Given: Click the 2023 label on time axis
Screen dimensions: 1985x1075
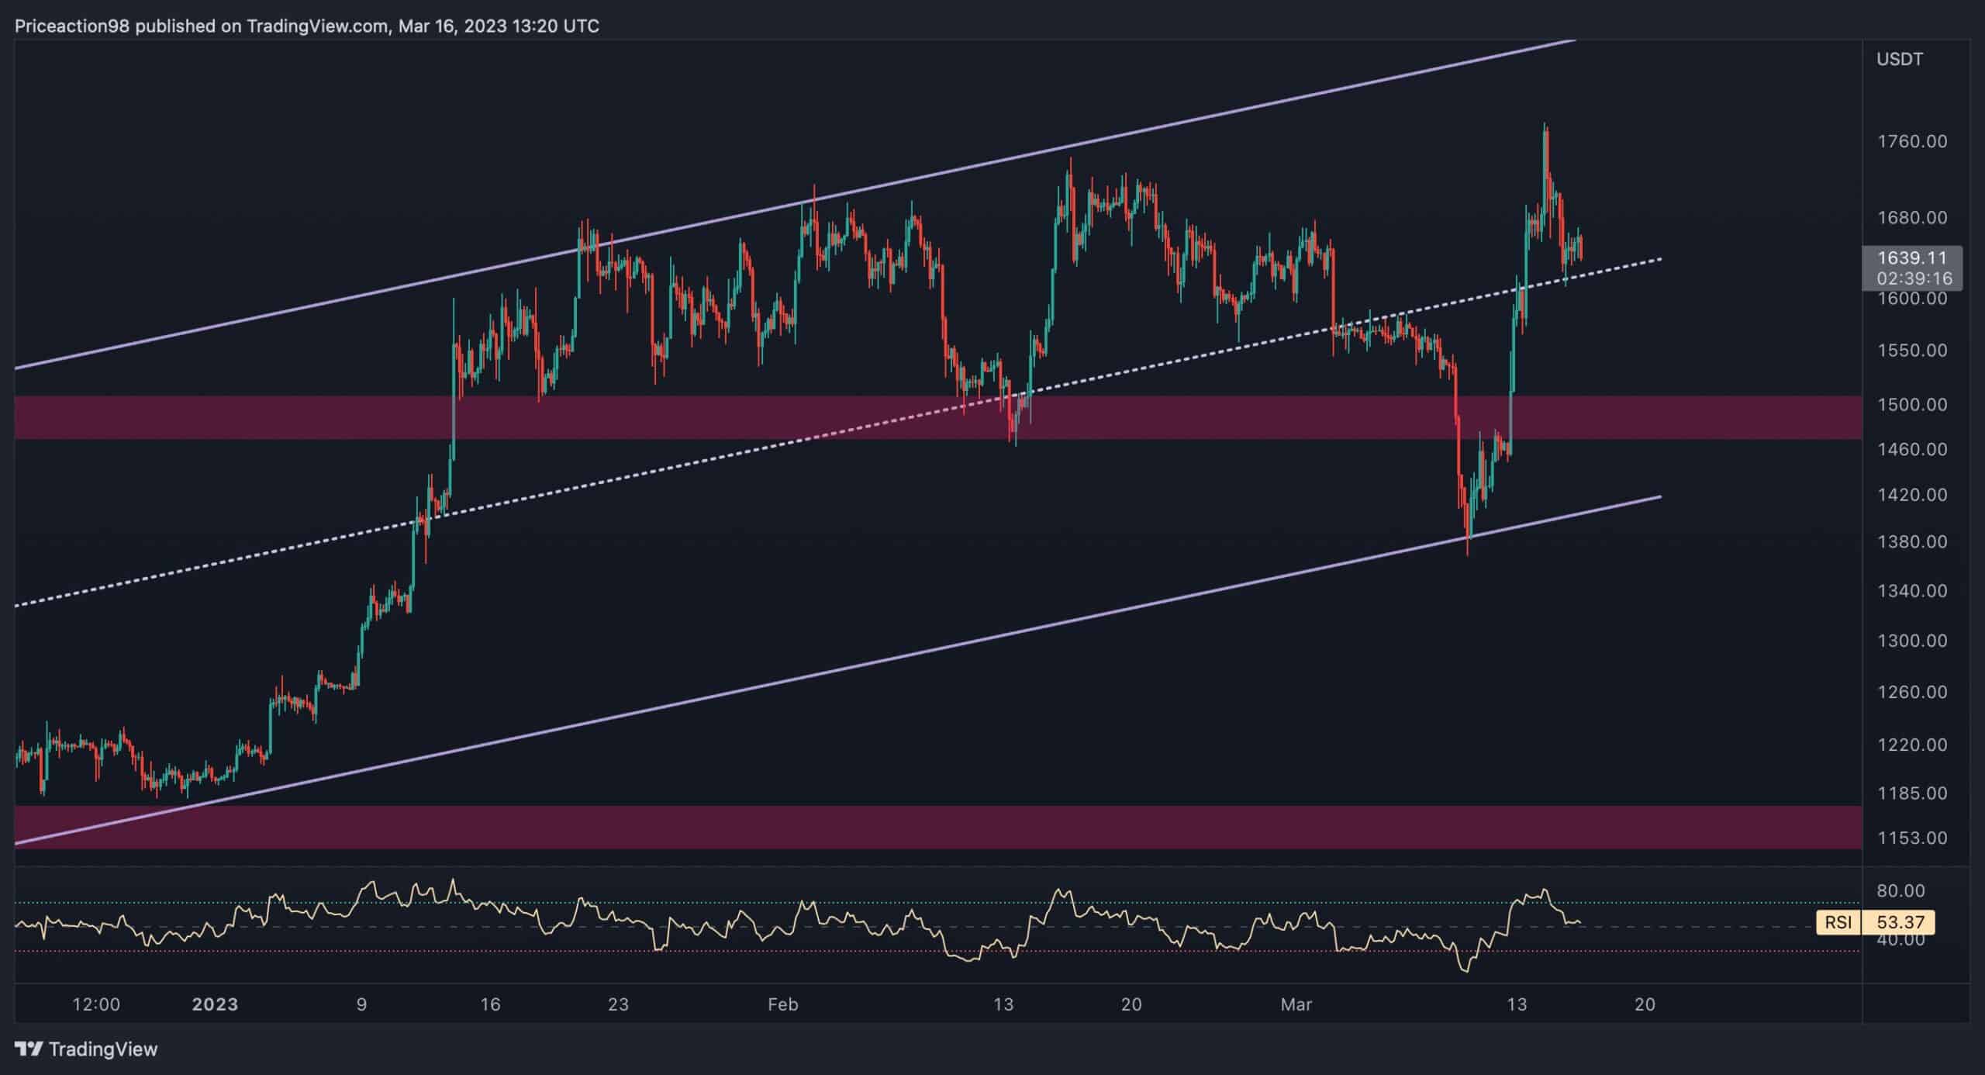Looking at the screenshot, I should point(215,1004).
